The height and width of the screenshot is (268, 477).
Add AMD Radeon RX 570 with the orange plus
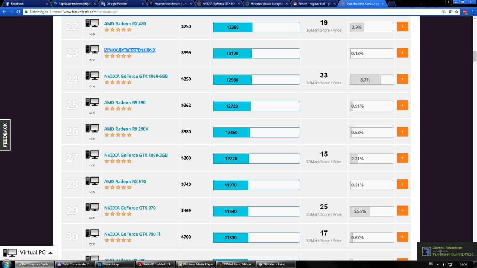click(402, 184)
